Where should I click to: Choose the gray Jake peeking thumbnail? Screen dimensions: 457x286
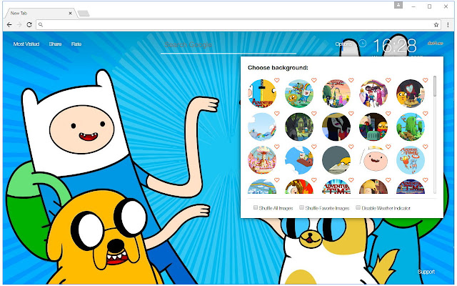click(x=336, y=160)
